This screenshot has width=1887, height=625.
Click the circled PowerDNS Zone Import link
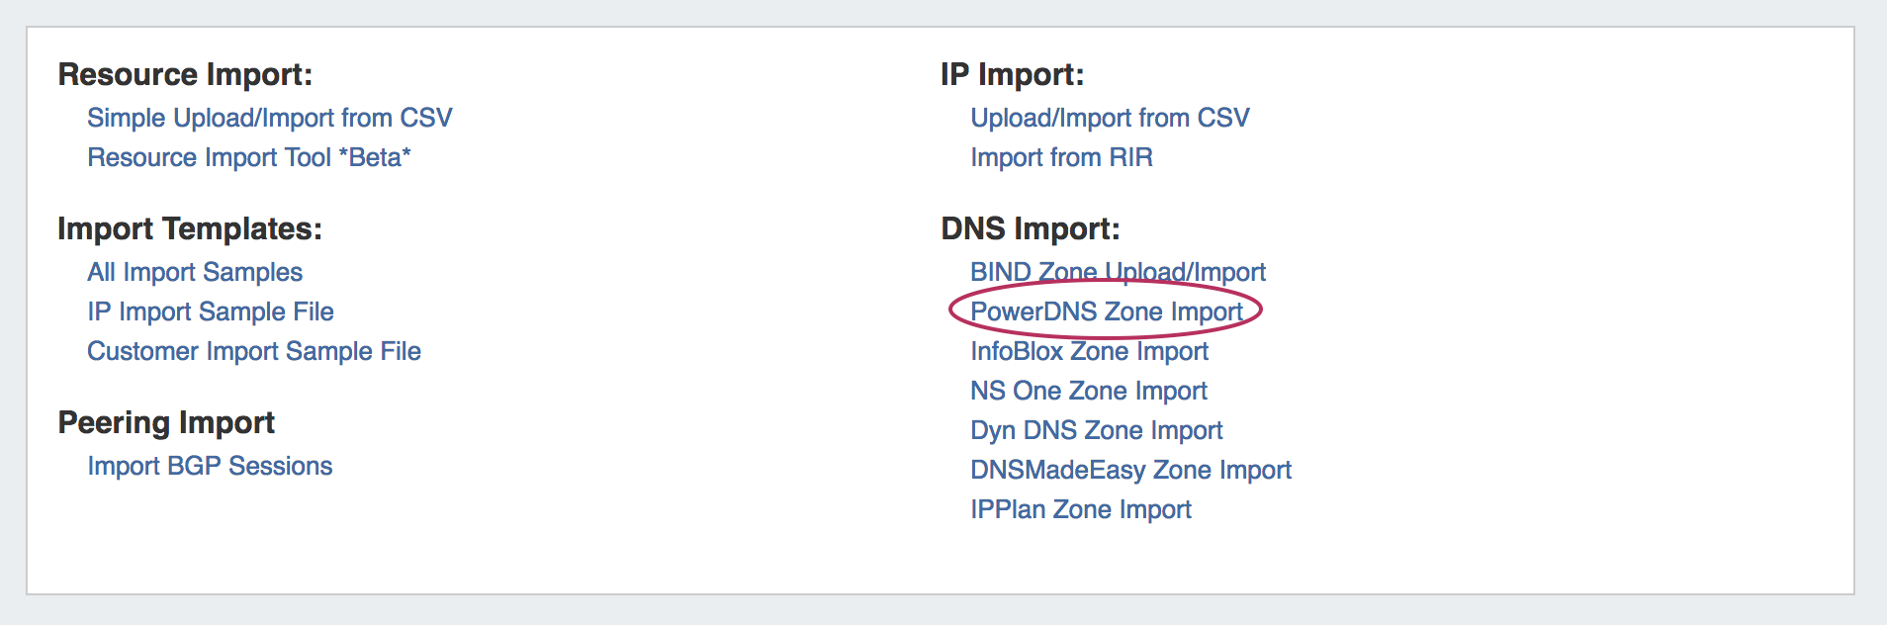[x=1106, y=312]
